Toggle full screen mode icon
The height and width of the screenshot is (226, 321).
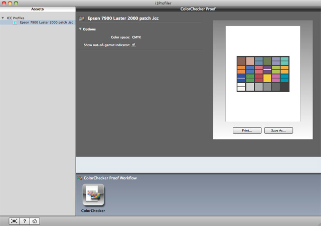[15, 221]
